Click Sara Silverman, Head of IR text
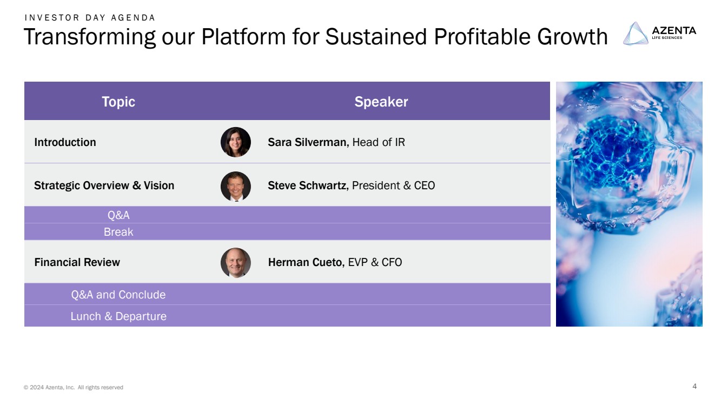 (336, 142)
